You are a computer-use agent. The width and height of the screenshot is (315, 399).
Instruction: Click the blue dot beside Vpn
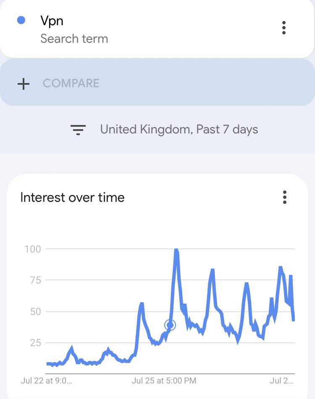[21, 20]
